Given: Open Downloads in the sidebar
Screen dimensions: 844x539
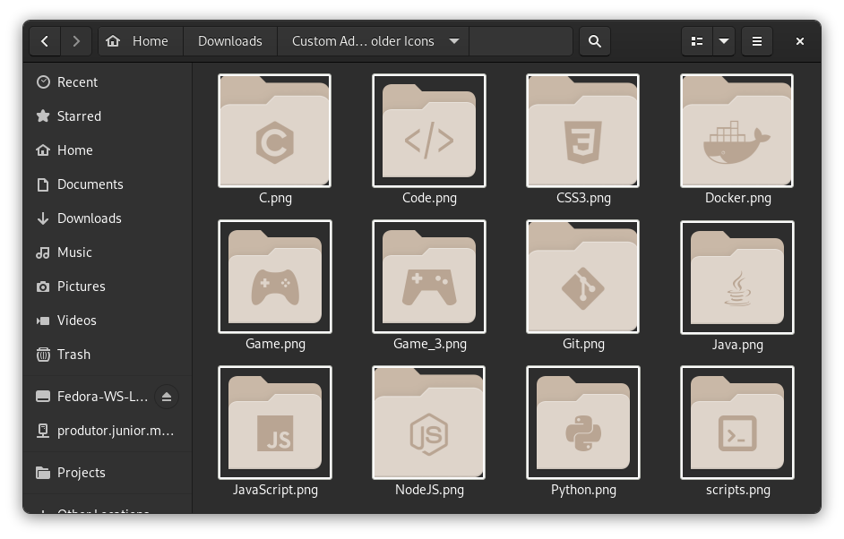Looking at the screenshot, I should pos(108,218).
